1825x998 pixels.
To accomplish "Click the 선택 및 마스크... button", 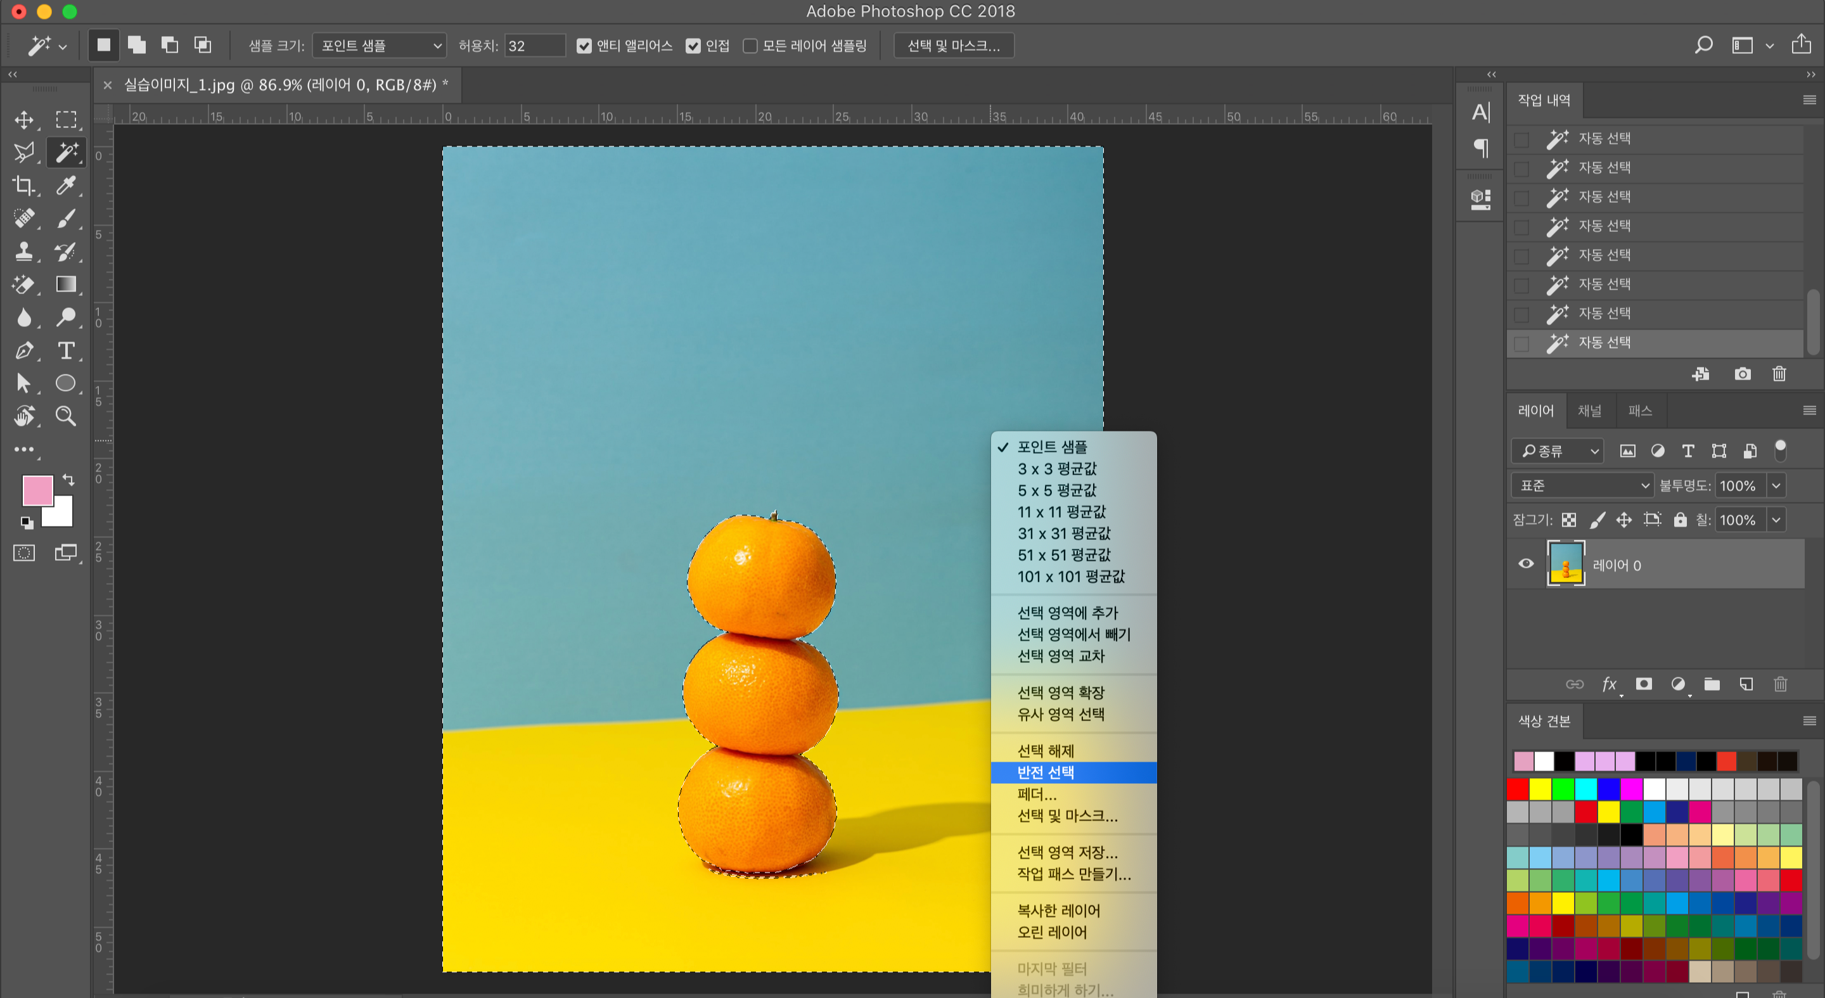I will pyautogui.click(x=954, y=46).
